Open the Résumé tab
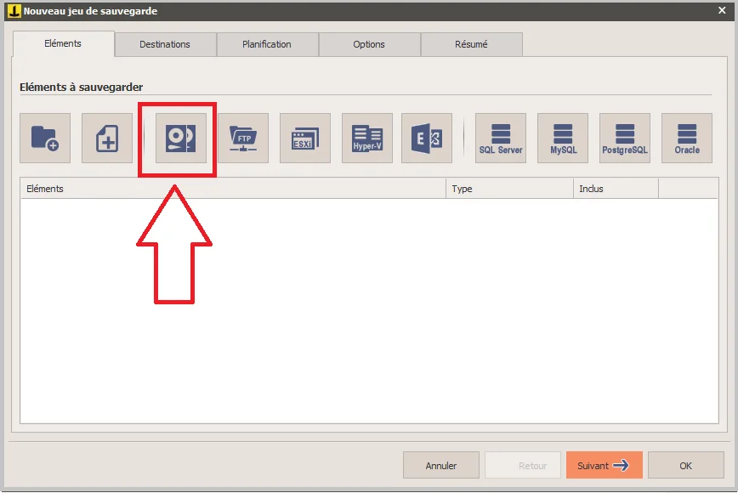738x493 pixels. pos(471,44)
